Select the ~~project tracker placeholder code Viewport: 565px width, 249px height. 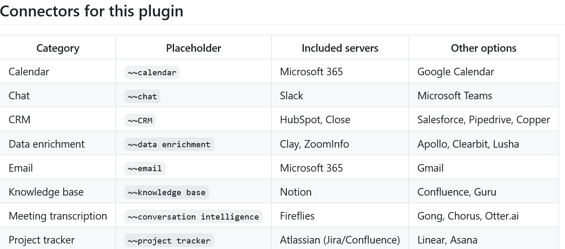169,241
